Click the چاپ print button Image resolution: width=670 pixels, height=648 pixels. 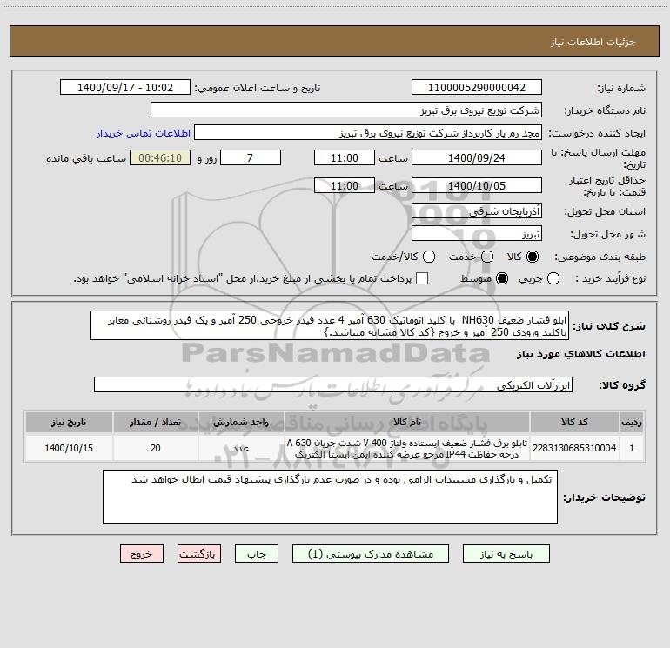[257, 554]
